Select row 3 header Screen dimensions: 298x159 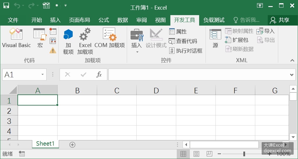(x=9, y=121)
